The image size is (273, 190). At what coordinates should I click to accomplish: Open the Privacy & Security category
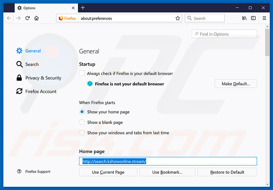(39, 78)
